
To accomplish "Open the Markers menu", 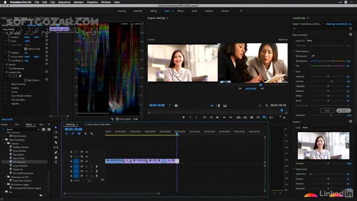I will click(x=79, y=2).
